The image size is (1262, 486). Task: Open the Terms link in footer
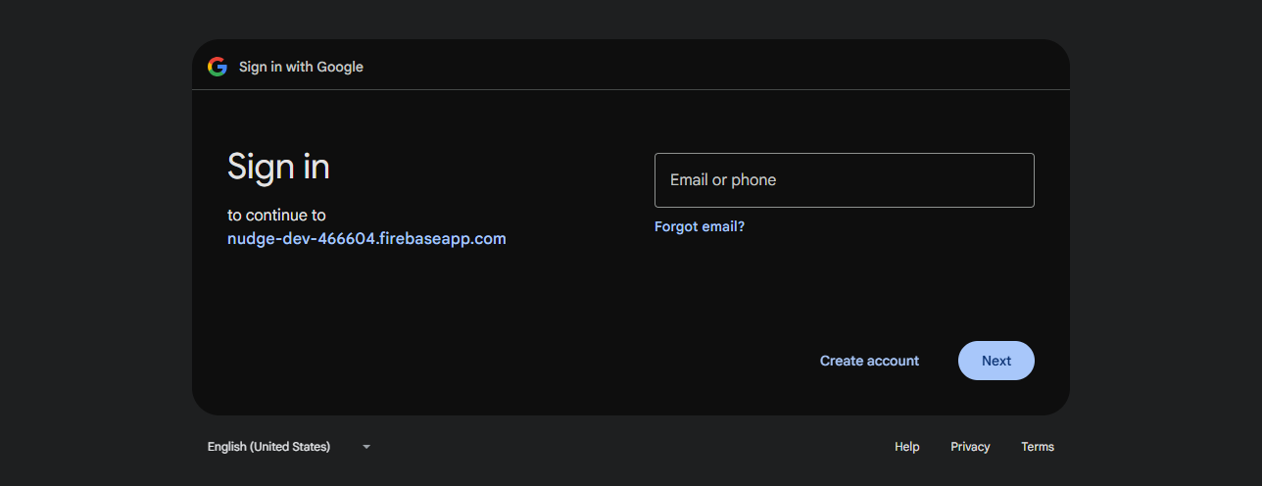(1038, 447)
